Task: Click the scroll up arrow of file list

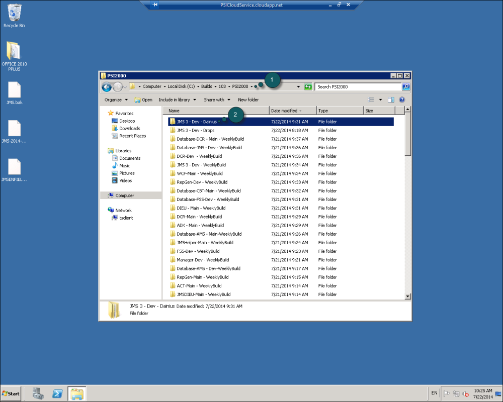Action: click(x=408, y=110)
